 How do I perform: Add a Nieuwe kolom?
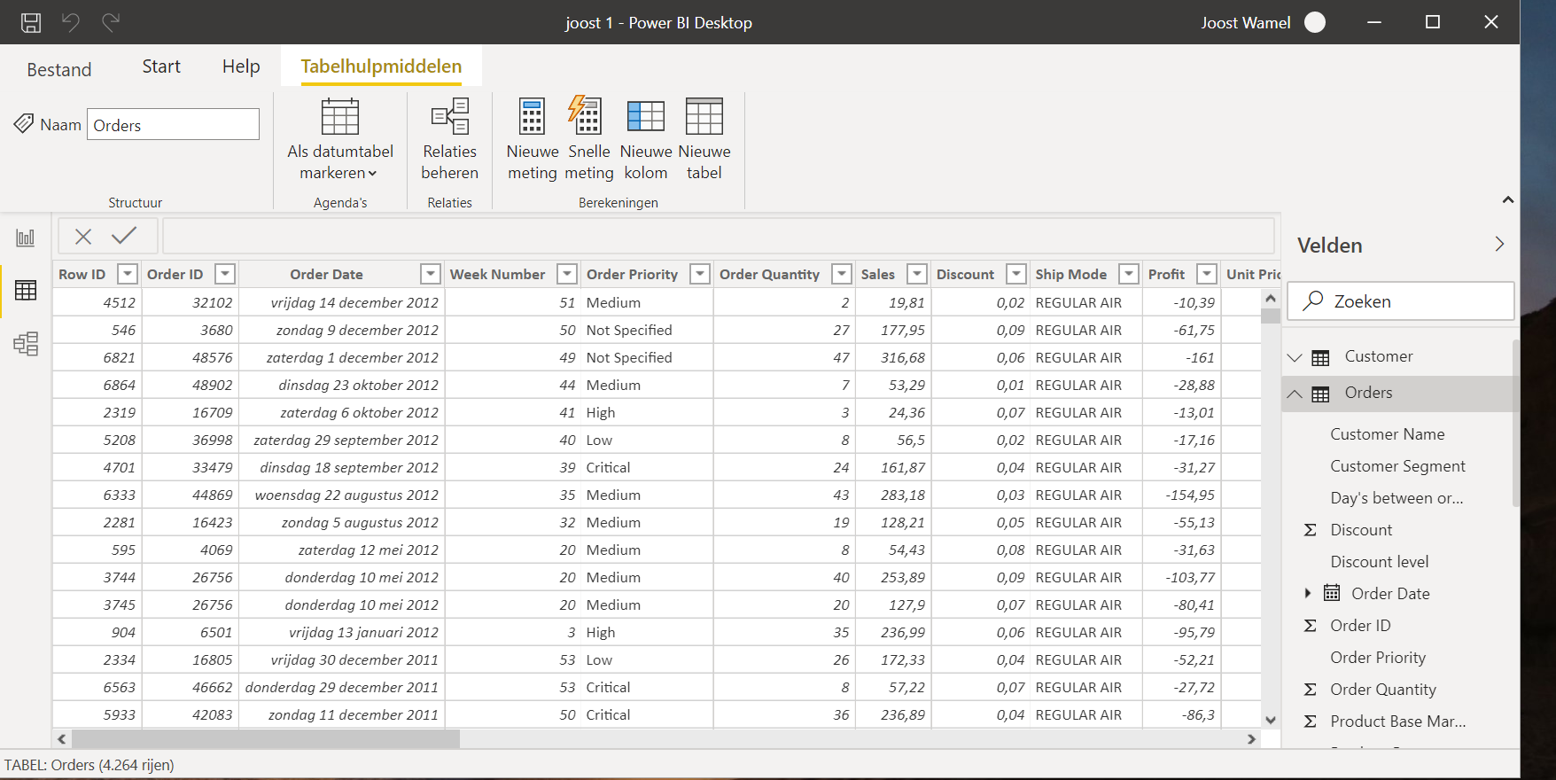pos(646,140)
